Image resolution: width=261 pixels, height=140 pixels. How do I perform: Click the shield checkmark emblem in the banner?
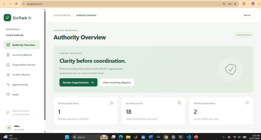231,69
